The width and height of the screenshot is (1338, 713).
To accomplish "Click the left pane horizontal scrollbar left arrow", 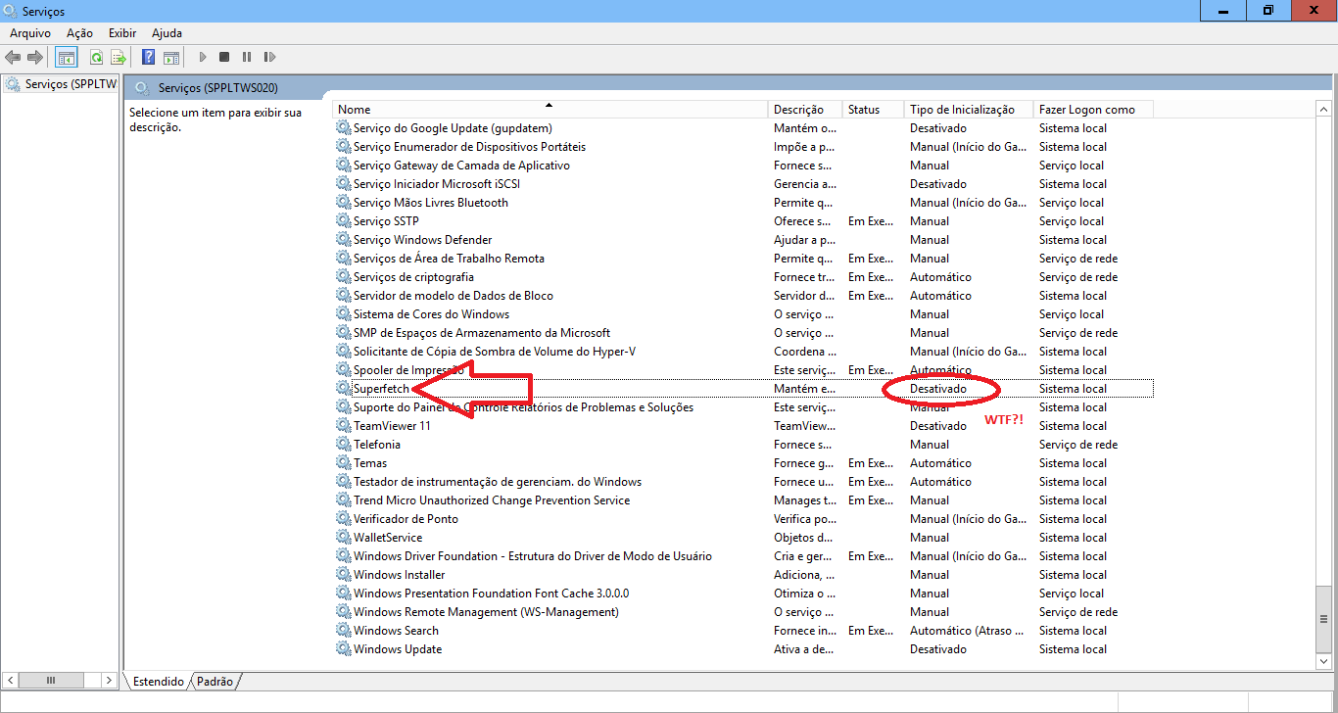I will point(10,681).
